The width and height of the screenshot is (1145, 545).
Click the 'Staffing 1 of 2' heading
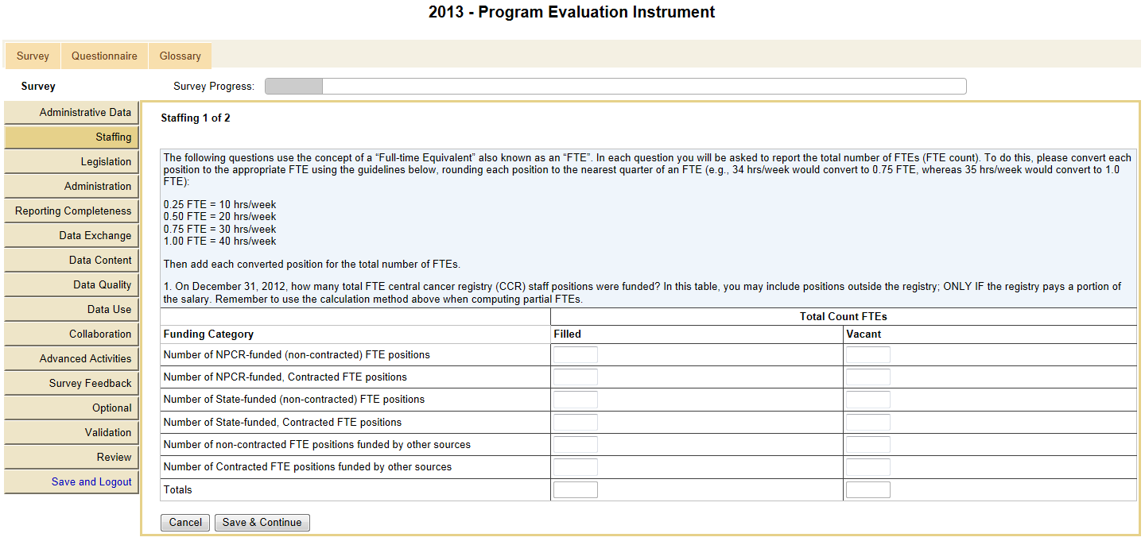(x=196, y=118)
